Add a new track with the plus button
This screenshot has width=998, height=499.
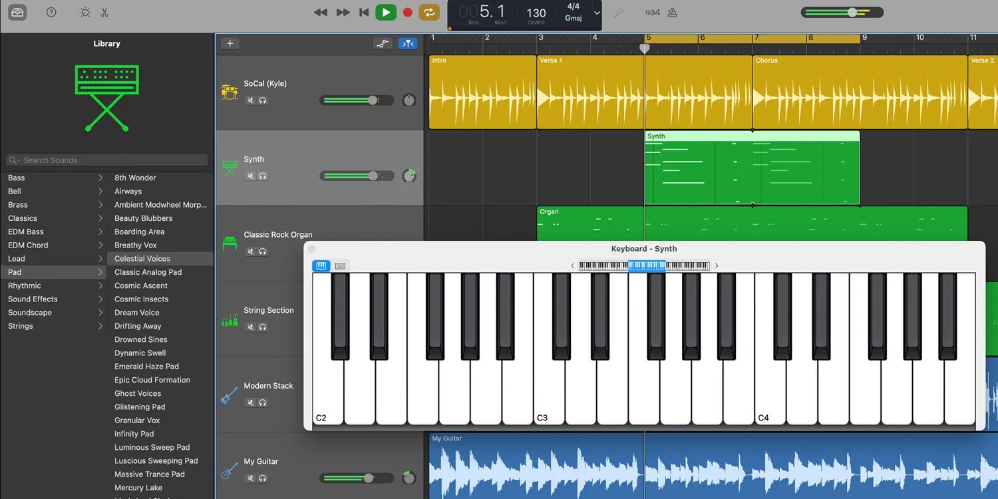(x=229, y=43)
